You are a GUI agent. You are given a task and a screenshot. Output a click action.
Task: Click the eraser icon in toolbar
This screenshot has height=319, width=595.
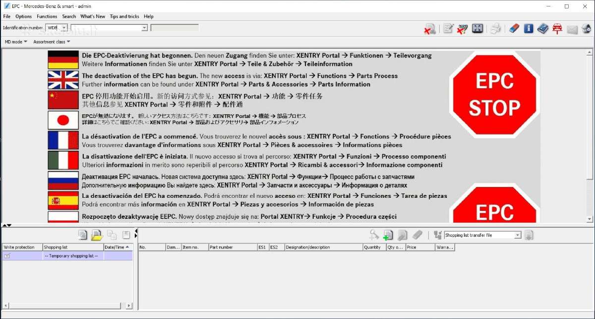click(x=514, y=29)
